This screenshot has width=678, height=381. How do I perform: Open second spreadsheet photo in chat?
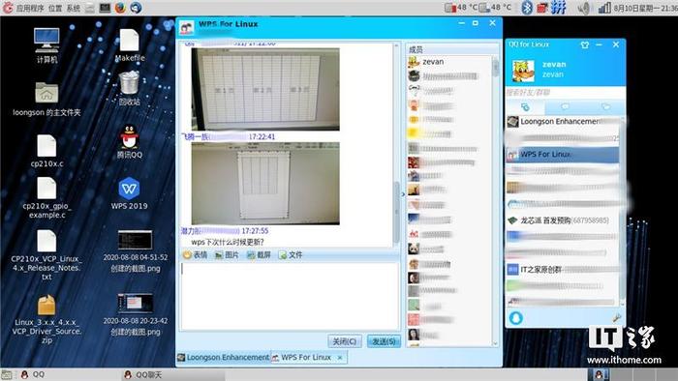click(265, 184)
